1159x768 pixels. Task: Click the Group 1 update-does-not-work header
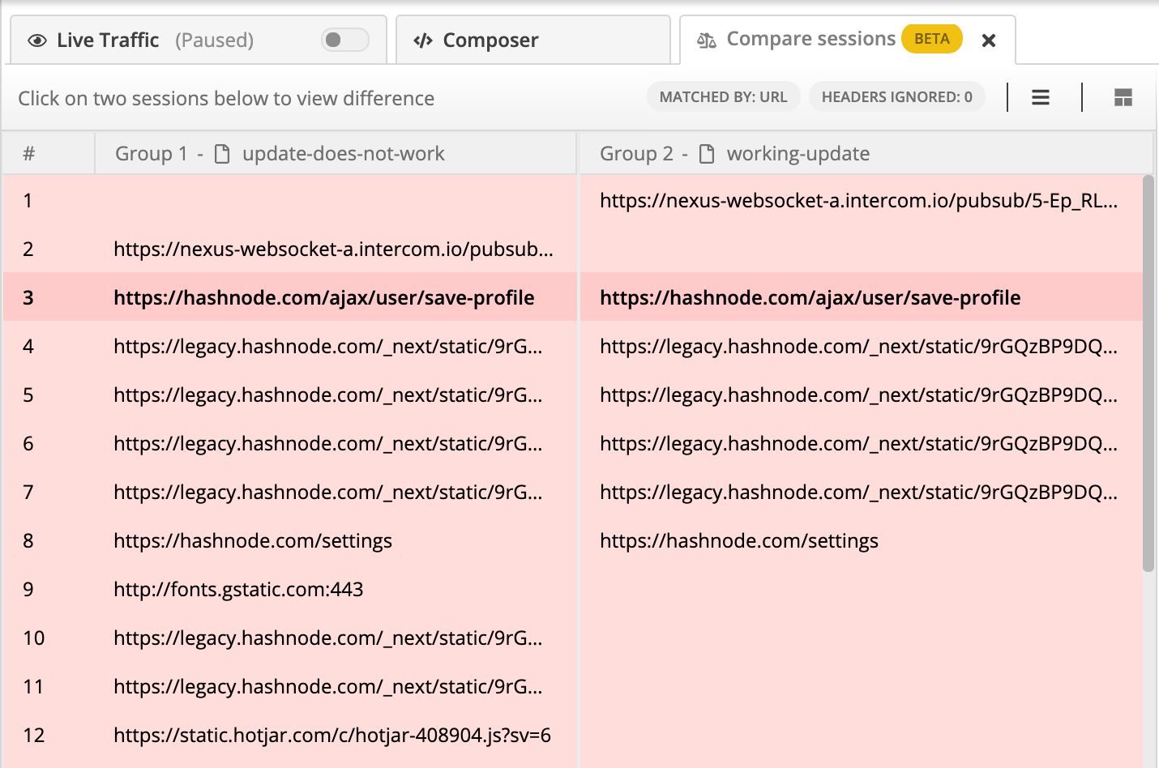click(336, 153)
